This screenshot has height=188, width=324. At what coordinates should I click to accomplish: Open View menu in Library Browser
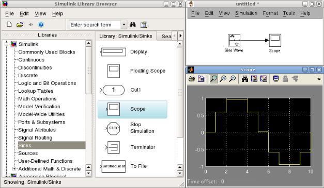click(40, 13)
